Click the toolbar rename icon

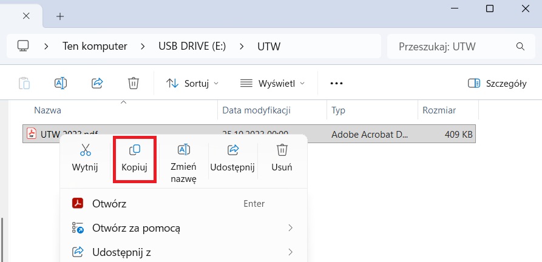61,83
